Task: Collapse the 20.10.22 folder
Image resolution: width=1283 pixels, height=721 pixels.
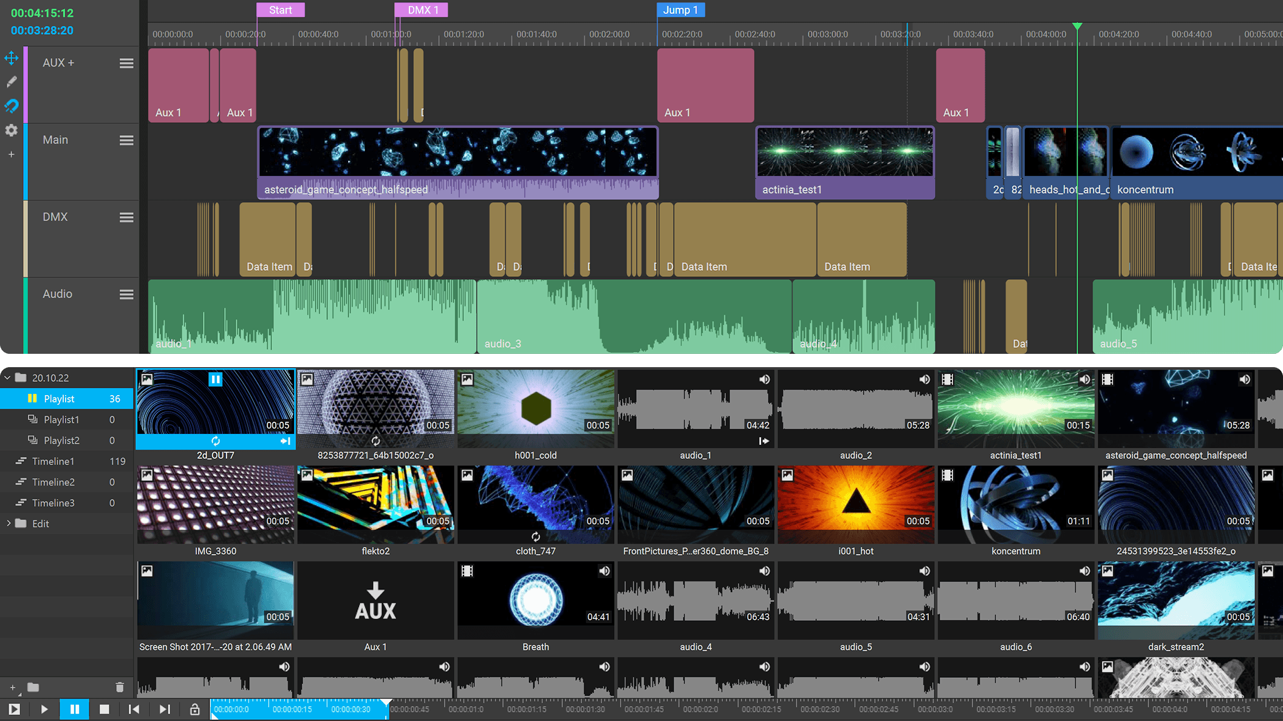Action: pos(7,377)
